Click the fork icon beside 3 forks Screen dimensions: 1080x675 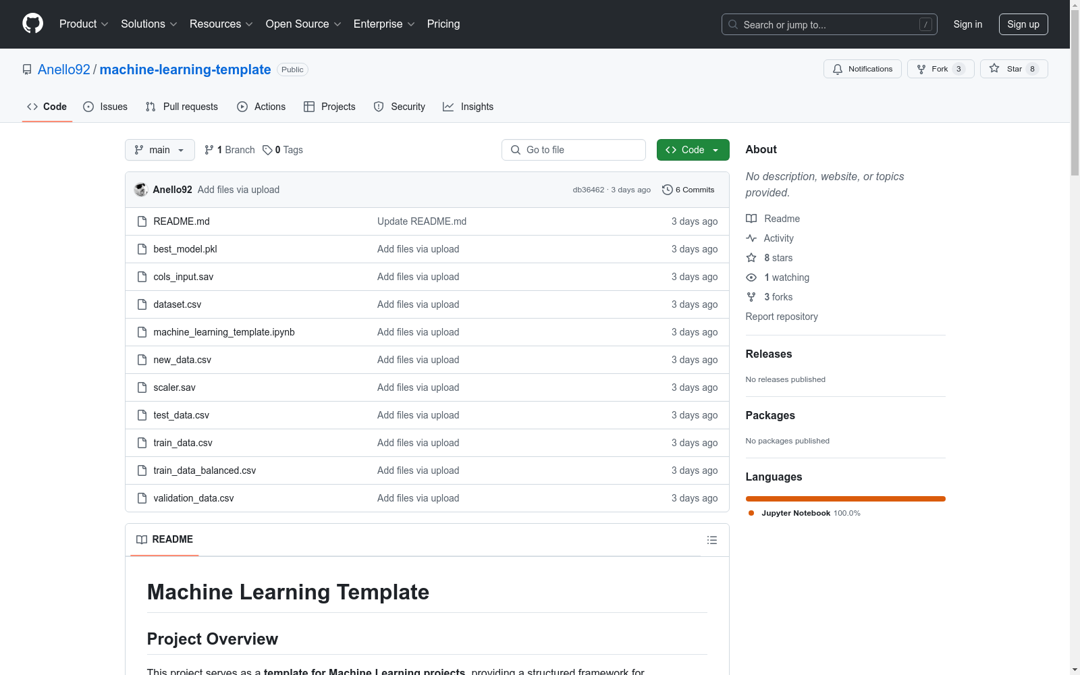[x=751, y=297]
